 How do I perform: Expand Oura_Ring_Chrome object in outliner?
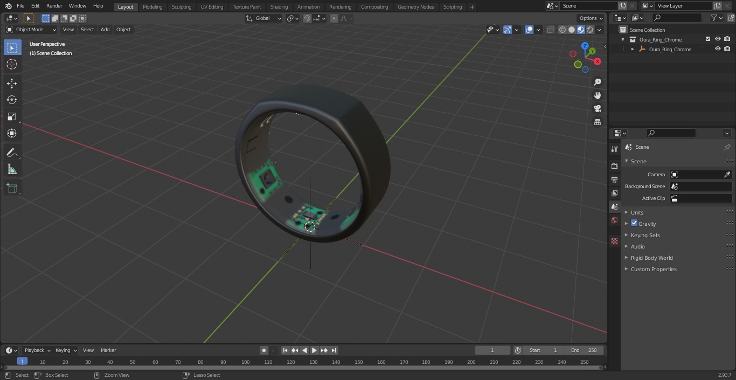pos(633,49)
